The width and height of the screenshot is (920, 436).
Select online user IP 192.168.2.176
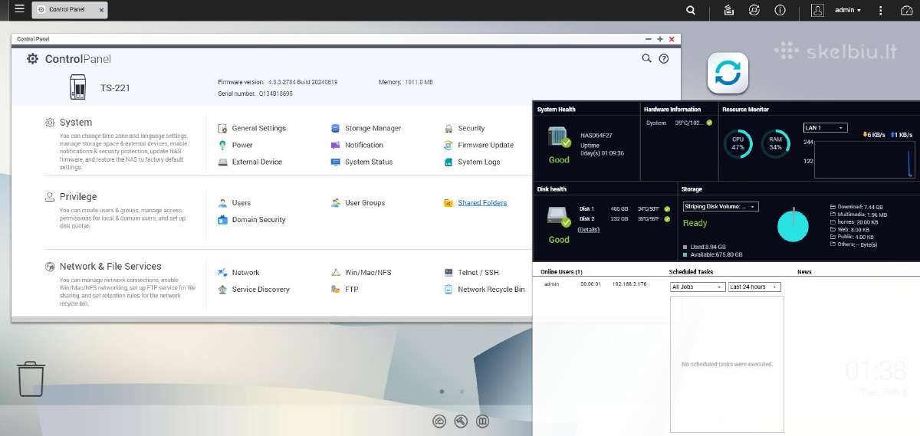[x=629, y=284]
